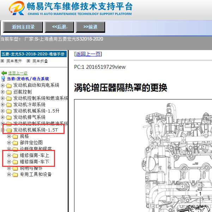Click the 维修指南-车上 folder icon
The width and height of the screenshot is (212, 212).
[x=15, y=156]
